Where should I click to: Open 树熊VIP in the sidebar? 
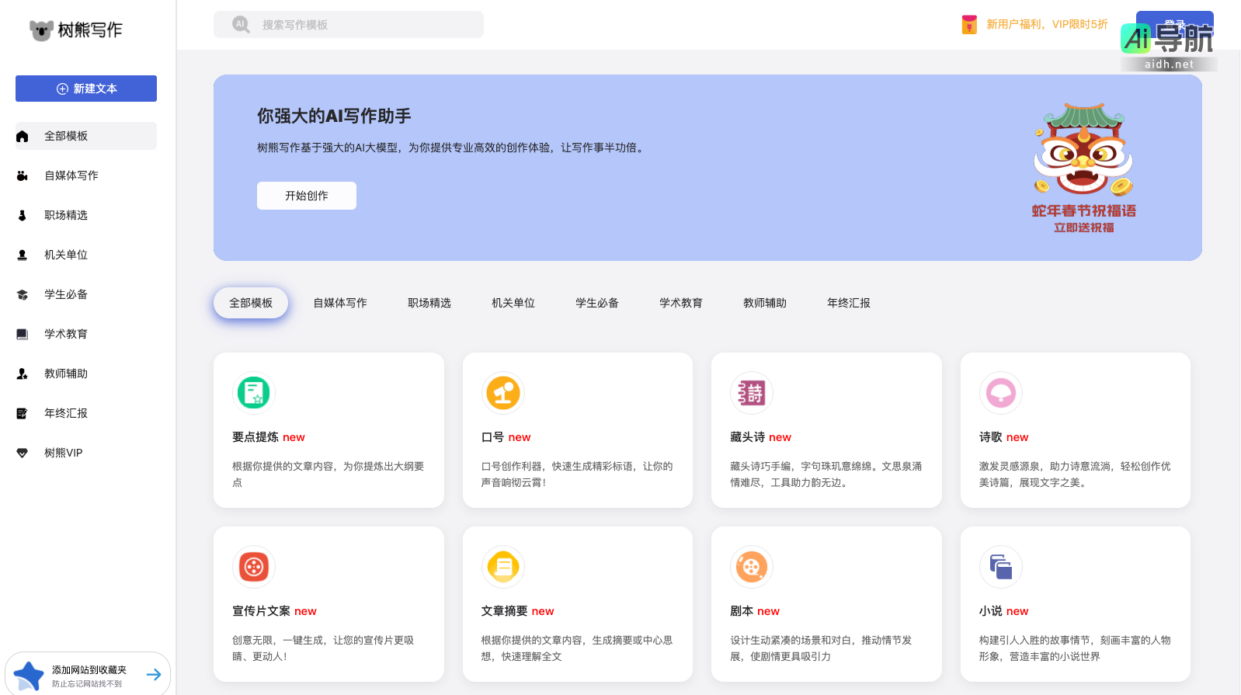point(63,453)
